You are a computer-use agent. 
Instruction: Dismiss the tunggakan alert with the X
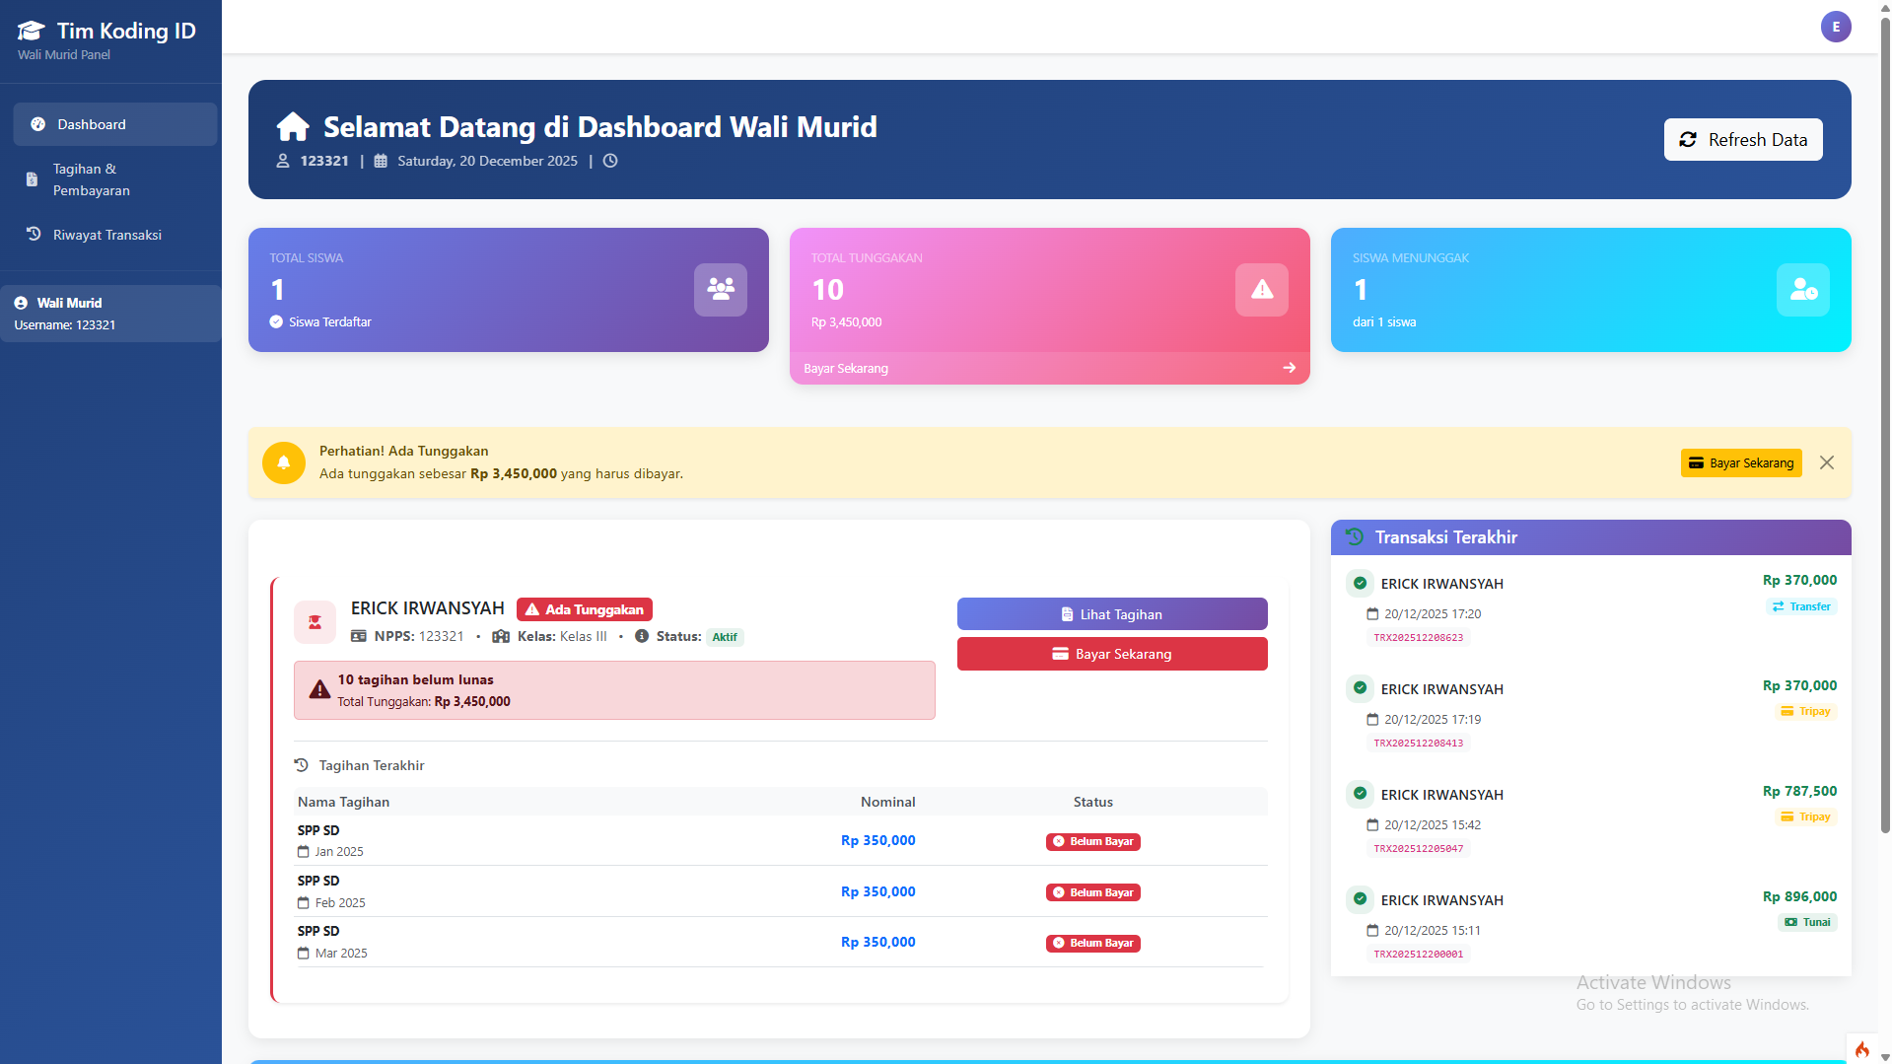1827,461
